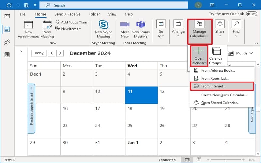Create a New Teams Meeting
The image size is (261, 163).
tap(141, 29)
